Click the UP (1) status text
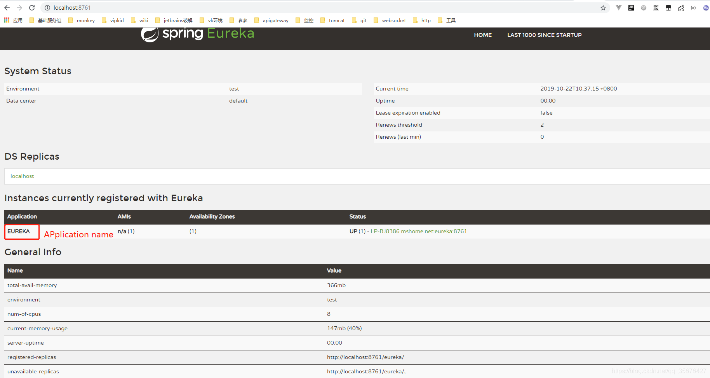The image size is (710, 378). pos(357,231)
